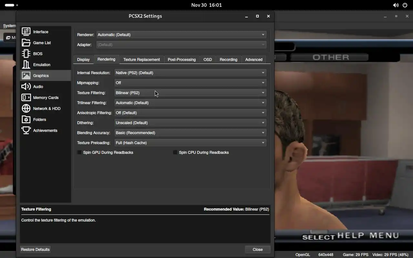Choose the Memory Cards icon
413x258 pixels.
[x=26, y=97]
